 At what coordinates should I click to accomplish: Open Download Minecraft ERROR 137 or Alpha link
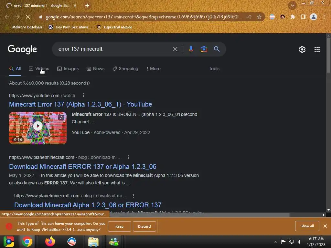tap(82, 167)
